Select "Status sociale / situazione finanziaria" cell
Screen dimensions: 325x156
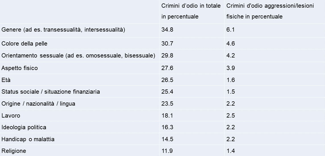[51, 92]
